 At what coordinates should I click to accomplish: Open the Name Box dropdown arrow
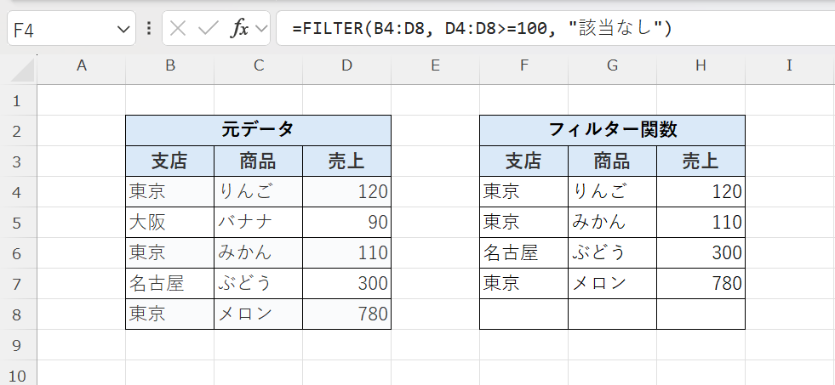pyautogui.click(x=120, y=29)
